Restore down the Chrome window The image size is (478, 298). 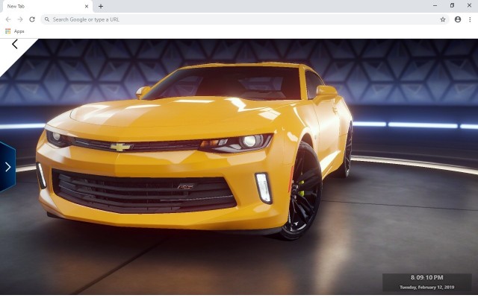[452, 5]
